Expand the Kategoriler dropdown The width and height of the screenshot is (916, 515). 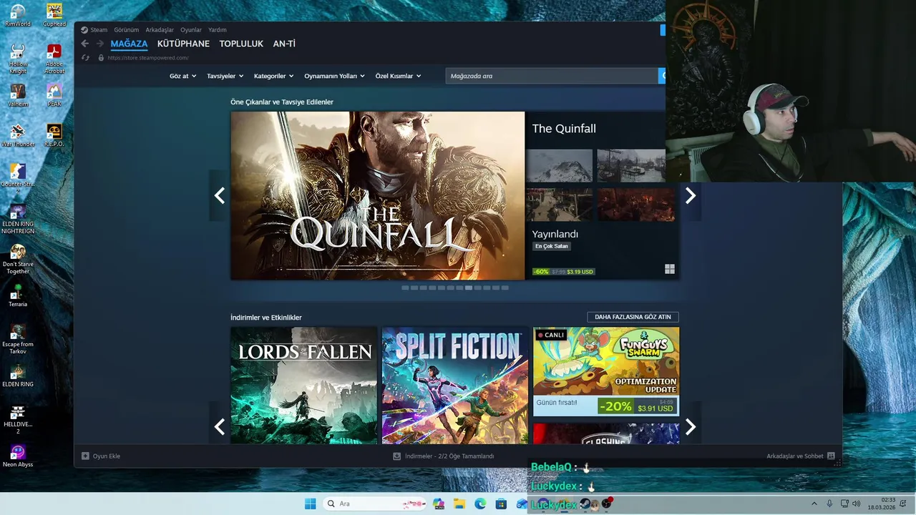coord(273,76)
